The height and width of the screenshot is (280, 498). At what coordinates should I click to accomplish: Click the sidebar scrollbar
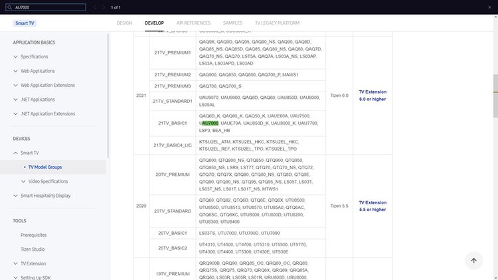point(108,96)
